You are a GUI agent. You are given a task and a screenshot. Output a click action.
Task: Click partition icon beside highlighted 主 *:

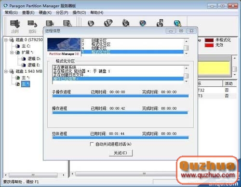point(17,84)
